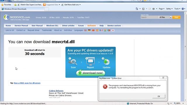The width and height of the screenshot is (187, 105).
Task: Open the Tools menu
Action: tap(177, 9)
